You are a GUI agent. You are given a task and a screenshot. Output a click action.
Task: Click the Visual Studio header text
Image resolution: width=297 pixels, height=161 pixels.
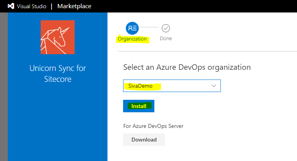(x=31, y=6)
